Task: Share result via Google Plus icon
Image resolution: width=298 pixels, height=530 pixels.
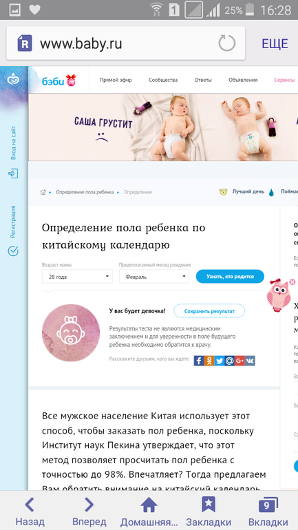Action: pos(240,361)
